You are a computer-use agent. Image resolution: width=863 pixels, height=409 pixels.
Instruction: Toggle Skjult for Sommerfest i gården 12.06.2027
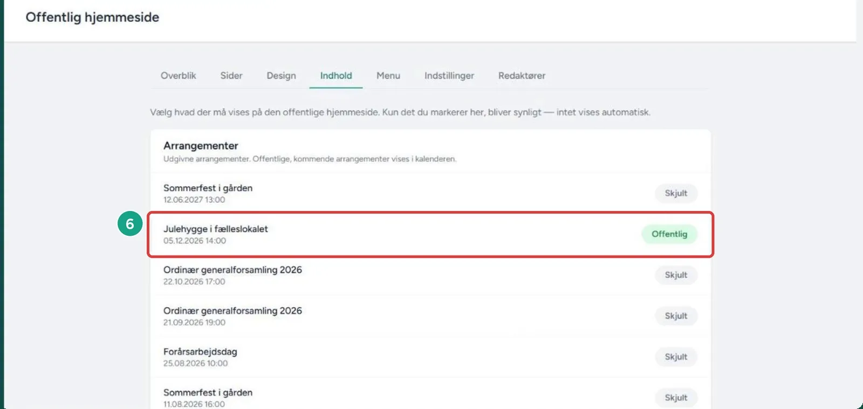coord(676,193)
